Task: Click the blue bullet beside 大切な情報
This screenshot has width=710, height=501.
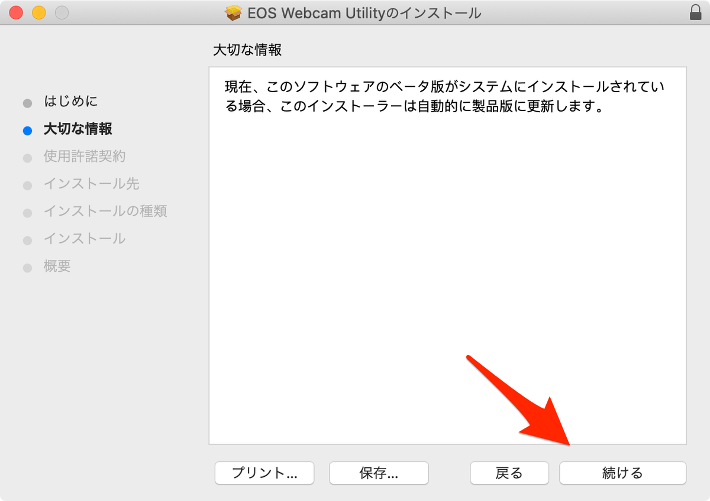Action: pyautogui.click(x=27, y=131)
